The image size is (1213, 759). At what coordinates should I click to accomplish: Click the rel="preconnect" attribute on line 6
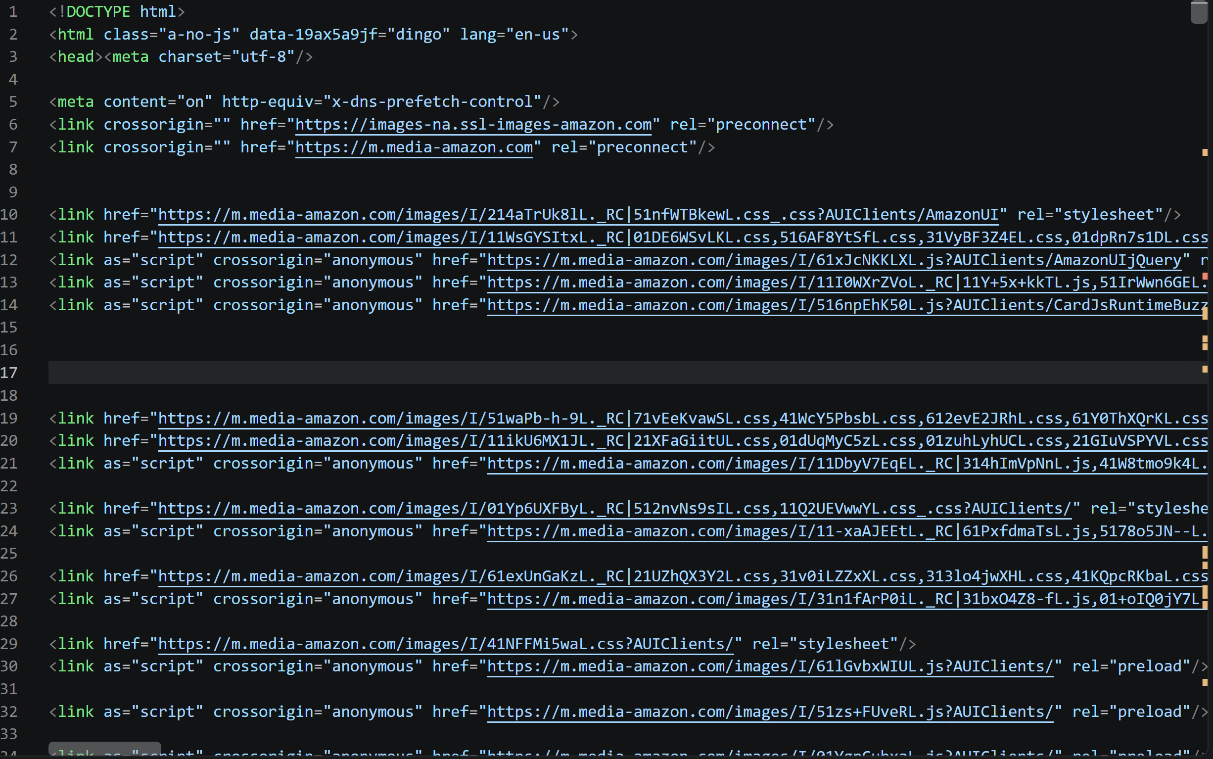[x=743, y=125]
